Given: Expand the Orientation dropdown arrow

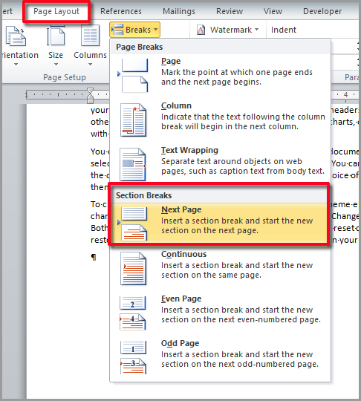Looking at the screenshot, I should click(16, 65).
